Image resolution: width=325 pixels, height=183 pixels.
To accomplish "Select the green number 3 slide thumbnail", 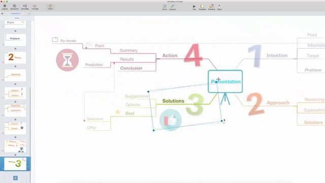I will click(x=15, y=164).
